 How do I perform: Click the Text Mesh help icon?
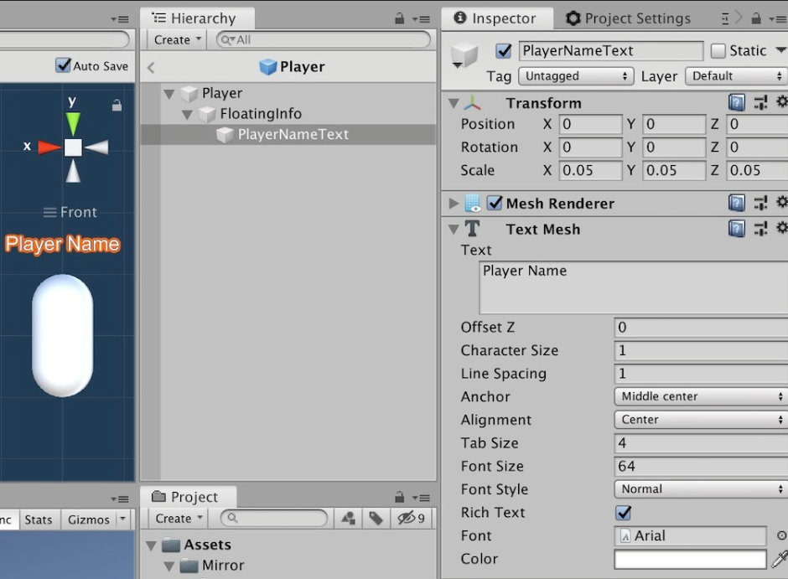(736, 229)
